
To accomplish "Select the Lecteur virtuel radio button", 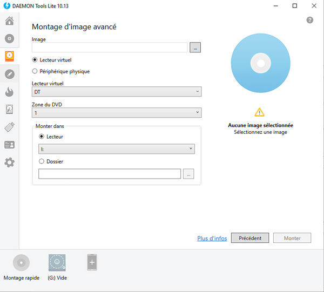I will click(x=35, y=60).
